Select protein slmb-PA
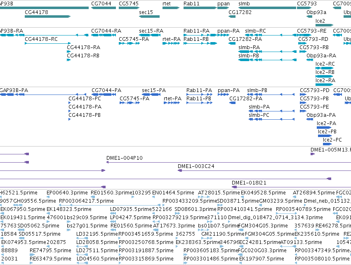351x265 pixels. (x=259, y=107)
